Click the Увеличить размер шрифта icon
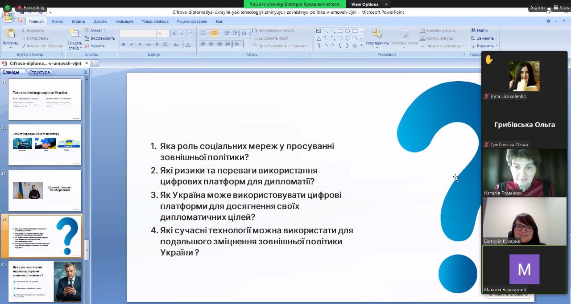This screenshot has height=304, width=571. click(x=174, y=33)
